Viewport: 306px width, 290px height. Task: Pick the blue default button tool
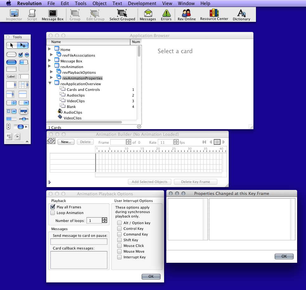(x=11, y=62)
